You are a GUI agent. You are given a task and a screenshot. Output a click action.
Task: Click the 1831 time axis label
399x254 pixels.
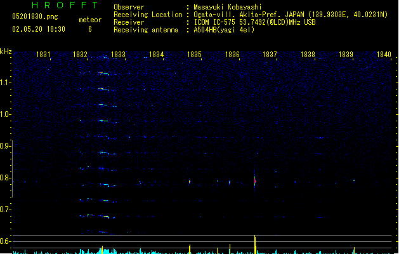[43, 55]
